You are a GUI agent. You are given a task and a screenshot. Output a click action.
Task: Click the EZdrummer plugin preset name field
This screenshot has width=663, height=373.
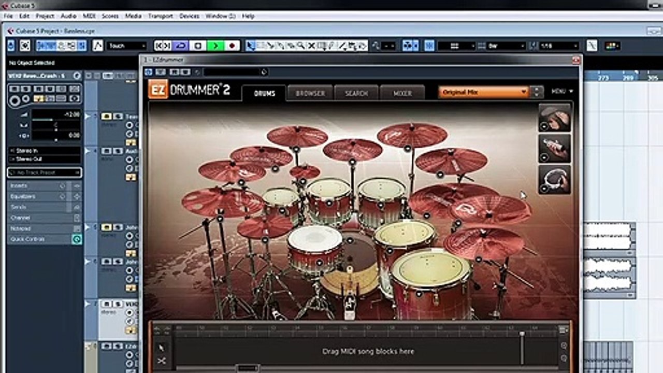pos(236,72)
